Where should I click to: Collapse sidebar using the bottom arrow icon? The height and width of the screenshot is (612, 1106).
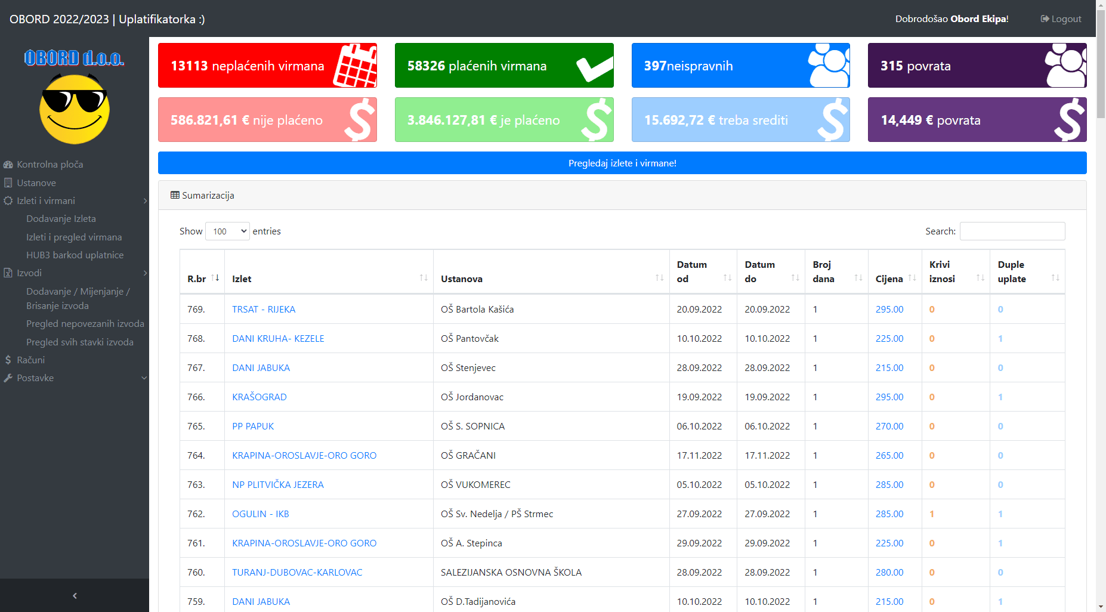click(x=75, y=595)
